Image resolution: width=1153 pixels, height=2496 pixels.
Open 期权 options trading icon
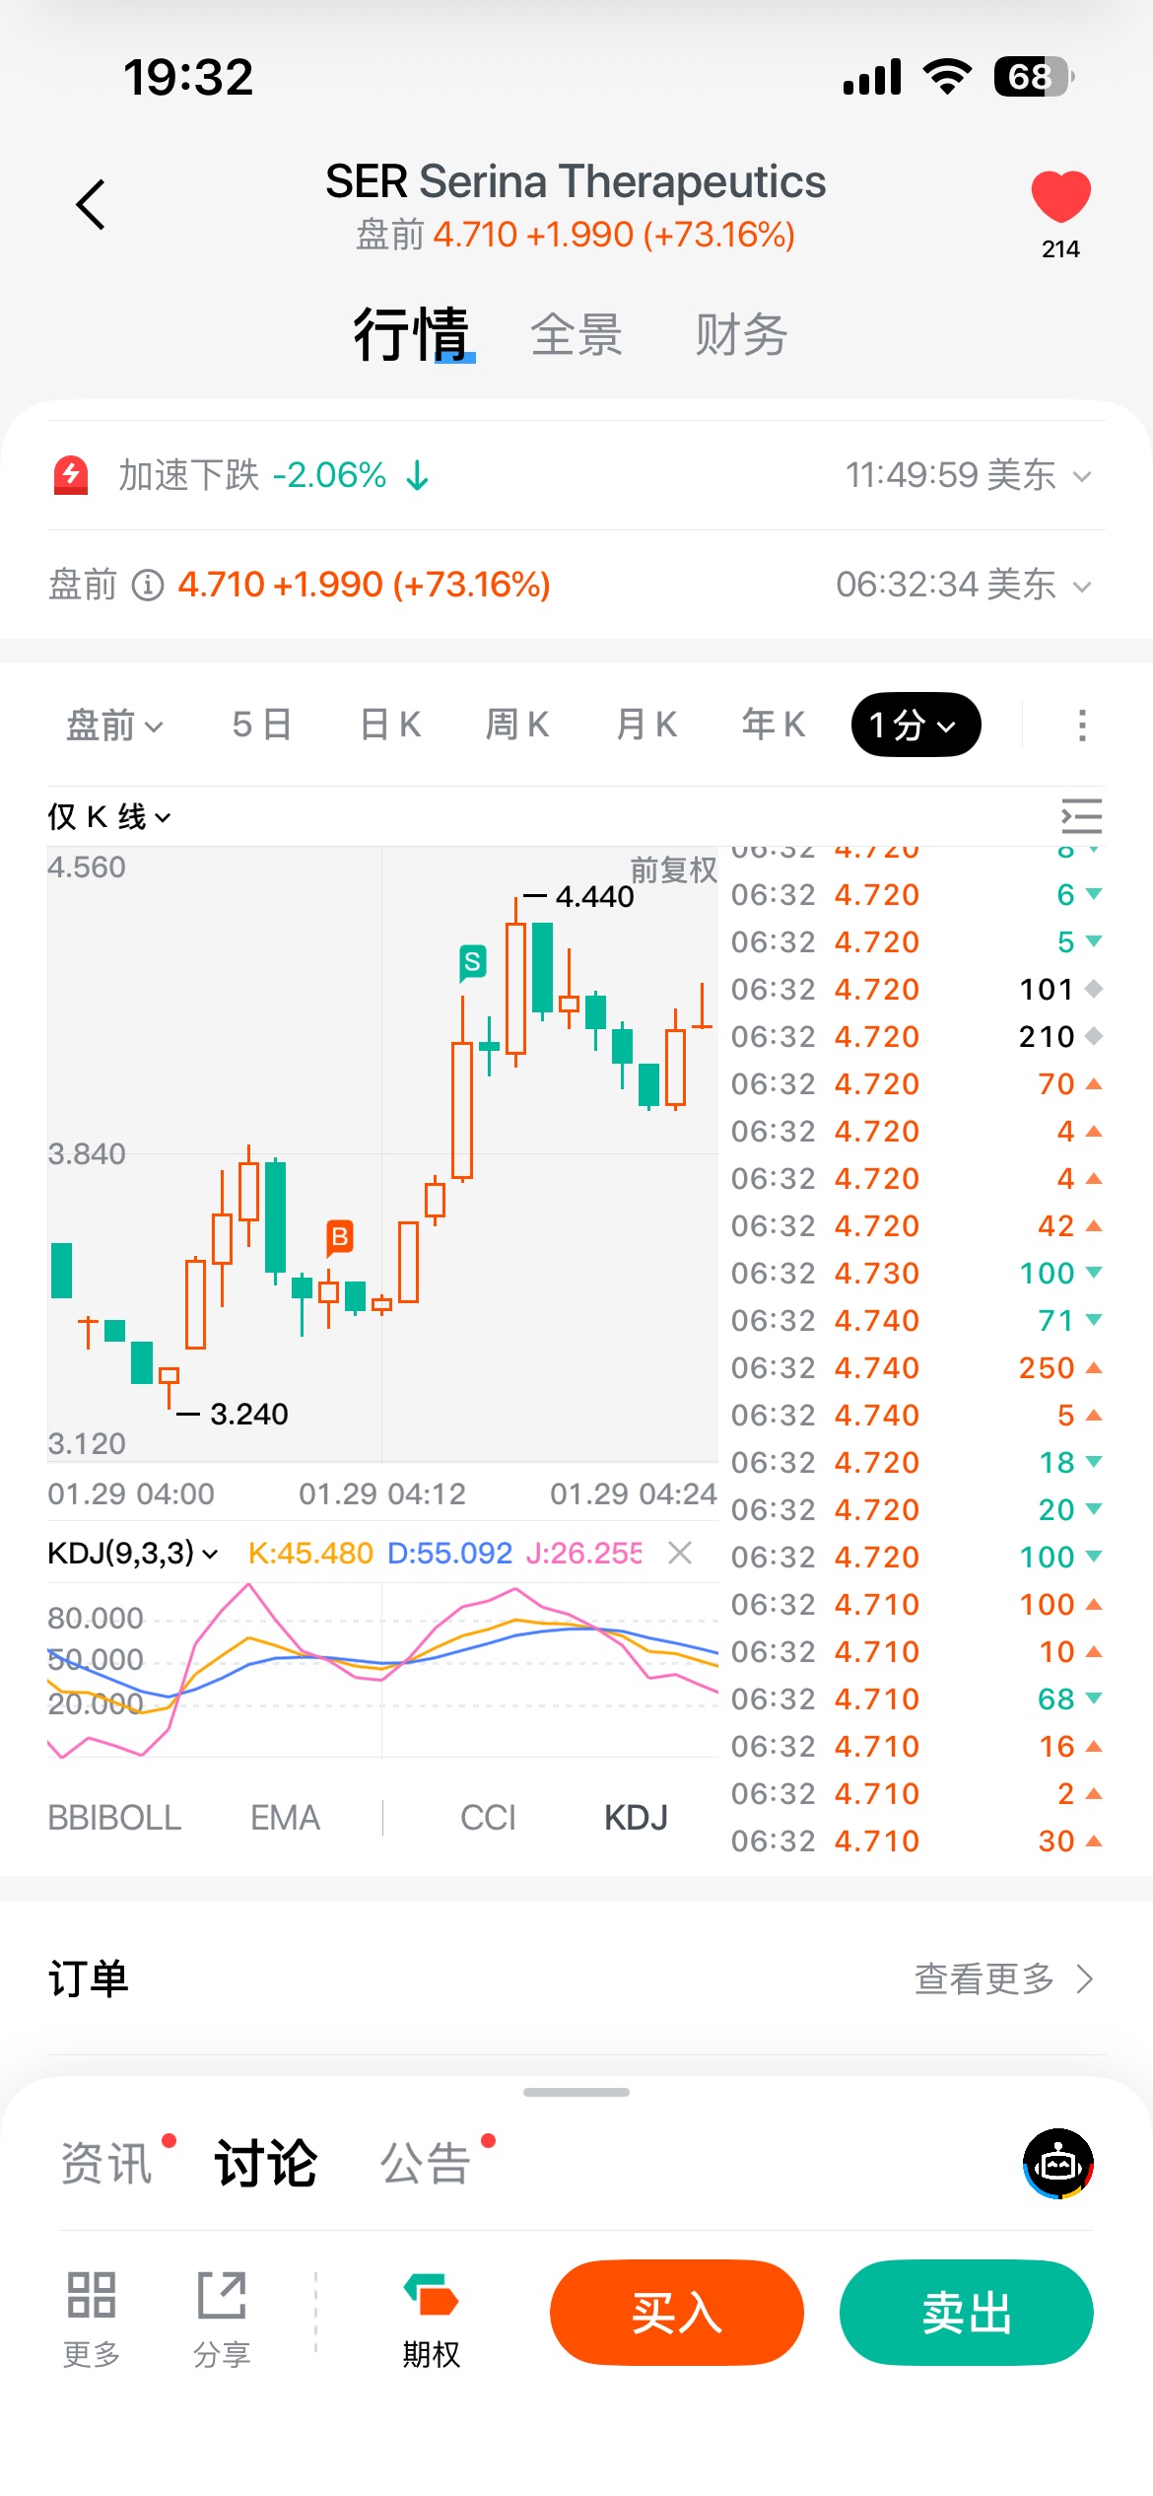(x=431, y=2295)
